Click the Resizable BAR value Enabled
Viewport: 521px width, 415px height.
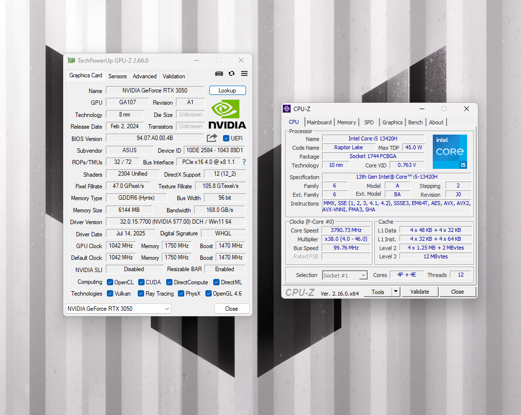[x=224, y=269]
